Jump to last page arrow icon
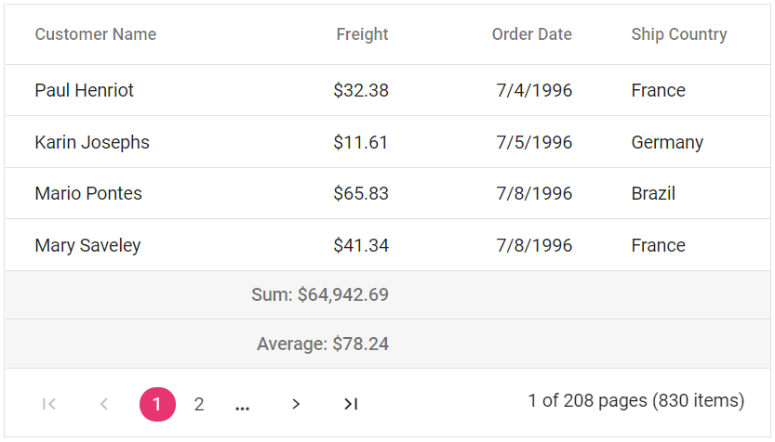 click(350, 404)
